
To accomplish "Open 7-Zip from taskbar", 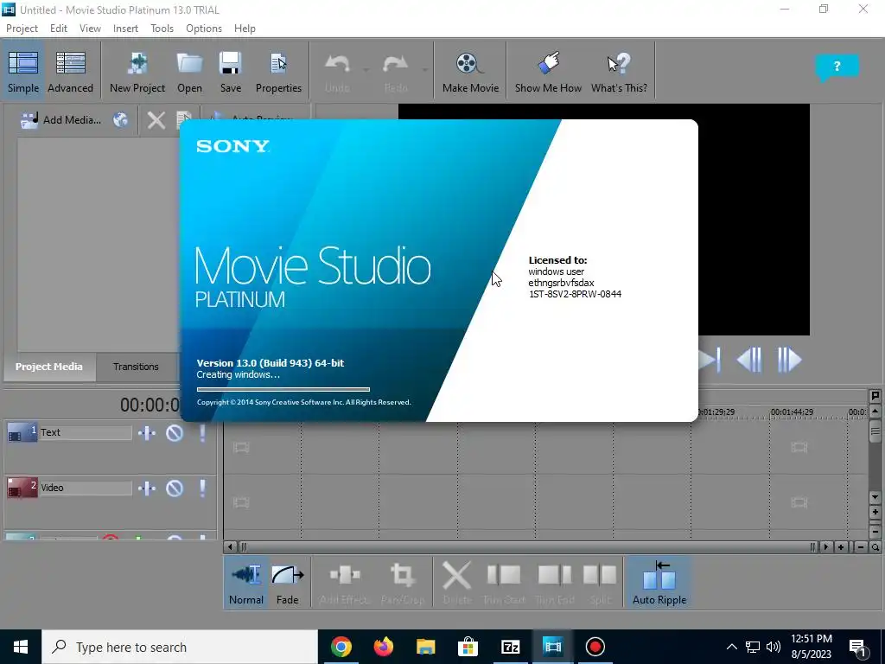I will pyautogui.click(x=510, y=647).
